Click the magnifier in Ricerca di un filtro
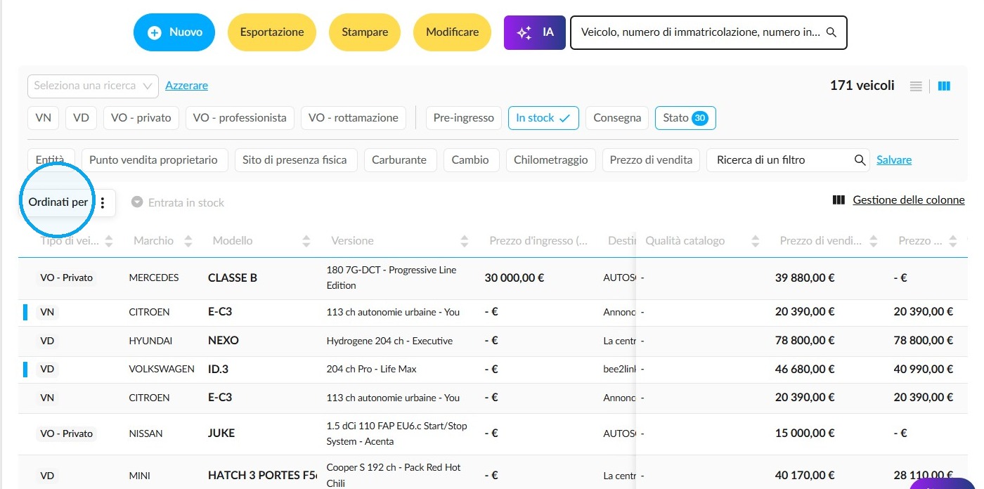The width and height of the screenshot is (984, 489). pyautogui.click(x=860, y=160)
